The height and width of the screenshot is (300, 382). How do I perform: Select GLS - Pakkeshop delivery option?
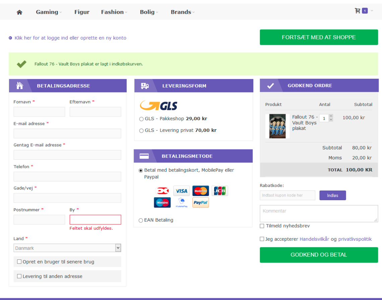141,119
